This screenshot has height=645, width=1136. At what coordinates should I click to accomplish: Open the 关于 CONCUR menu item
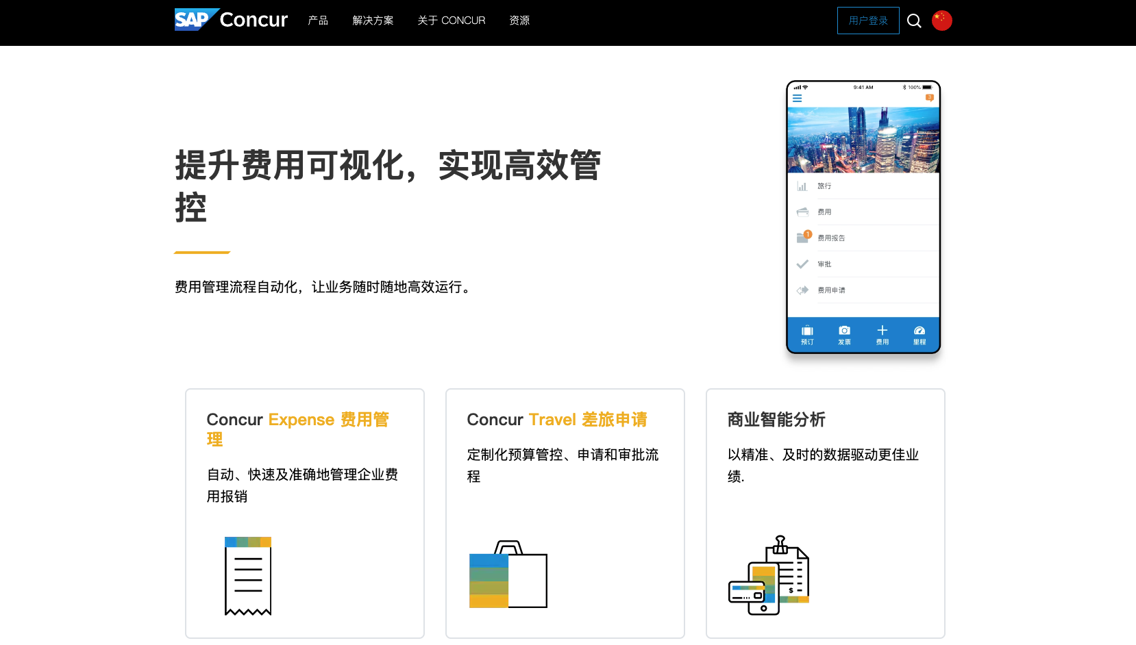pyautogui.click(x=451, y=21)
